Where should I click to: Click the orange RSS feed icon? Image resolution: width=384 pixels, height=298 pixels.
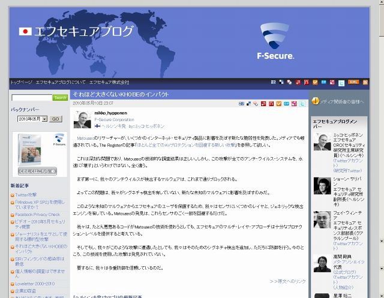[x=365, y=82]
